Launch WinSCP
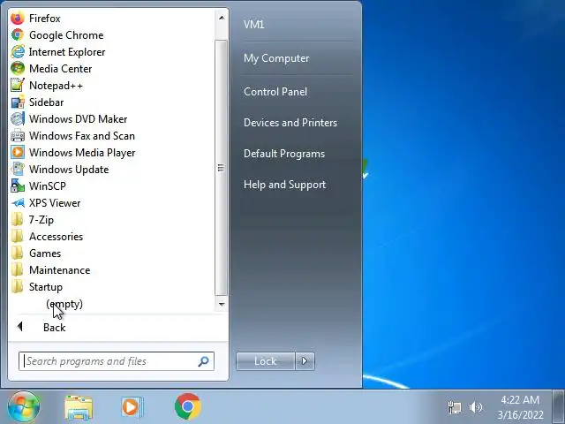The height and width of the screenshot is (424, 565). click(x=38, y=186)
